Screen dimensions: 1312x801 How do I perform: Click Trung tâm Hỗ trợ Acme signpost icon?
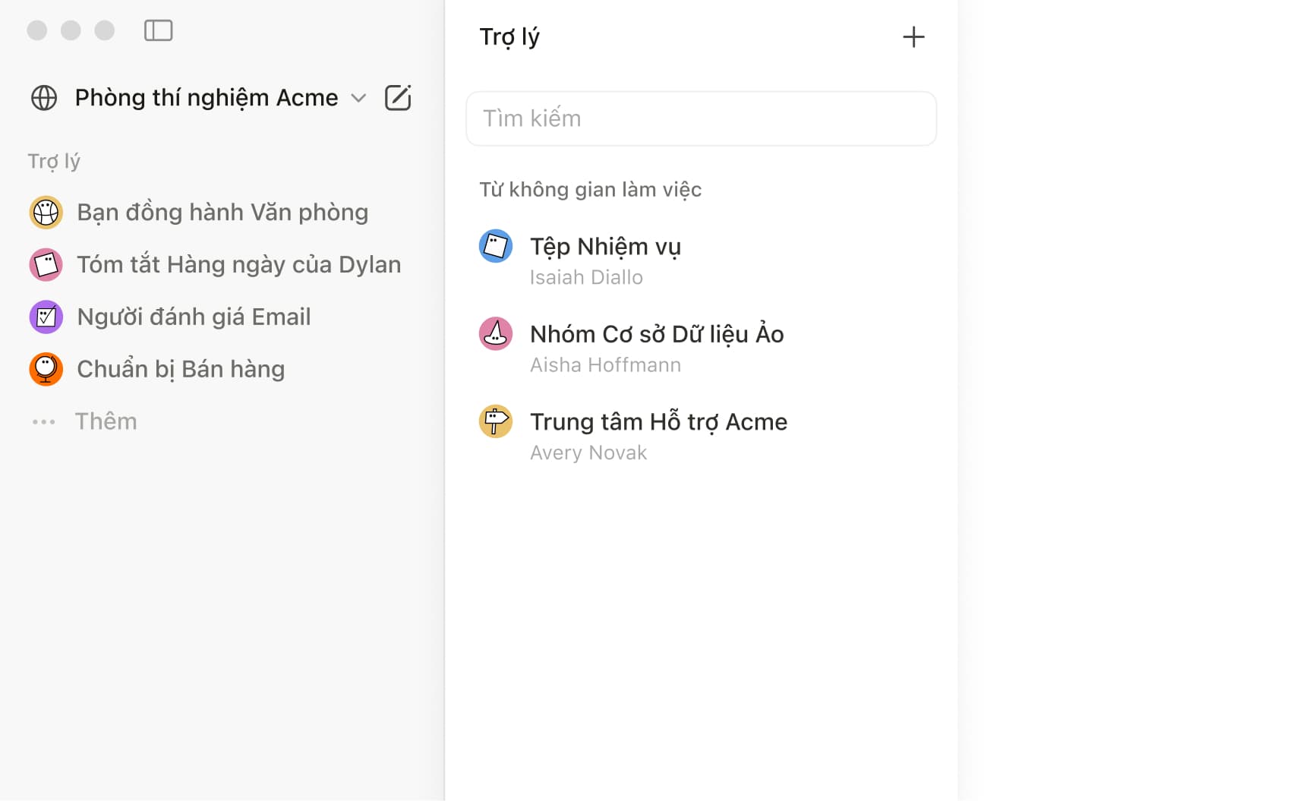(496, 421)
